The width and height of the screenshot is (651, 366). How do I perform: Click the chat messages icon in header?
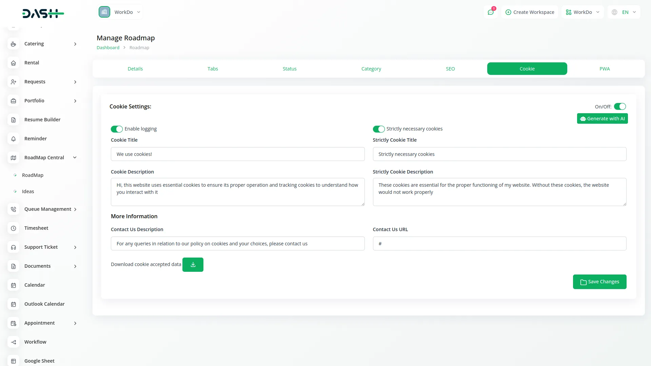coord(491,12)
